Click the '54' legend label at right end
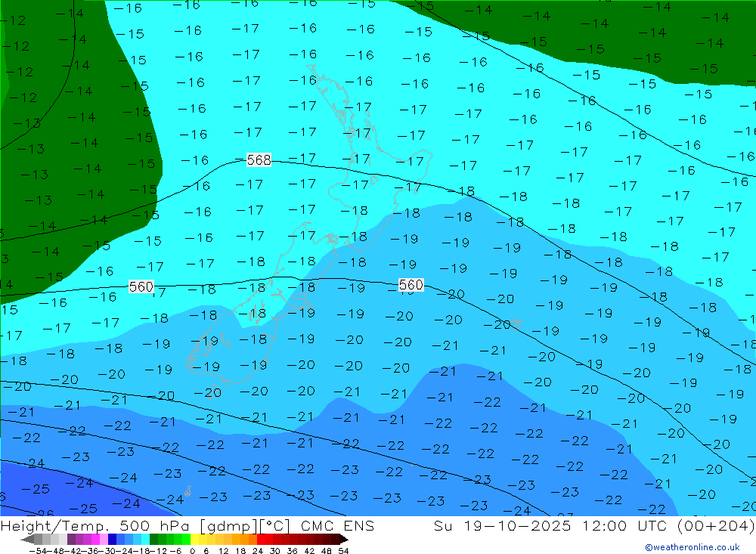This screenshot has width=756, height=554. [343, 551]
